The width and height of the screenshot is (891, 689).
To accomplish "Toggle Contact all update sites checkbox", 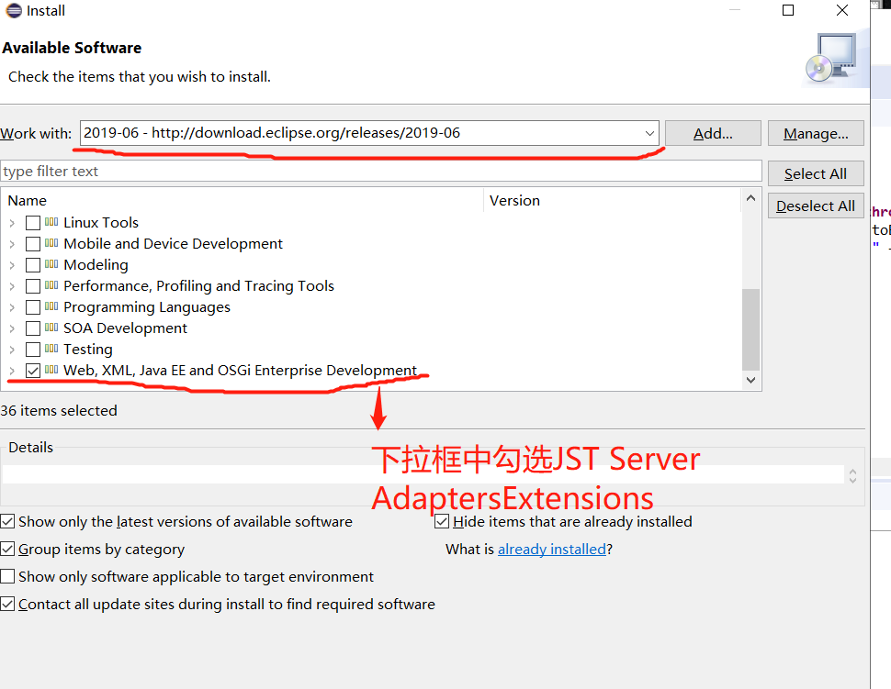I will (7, 604).
